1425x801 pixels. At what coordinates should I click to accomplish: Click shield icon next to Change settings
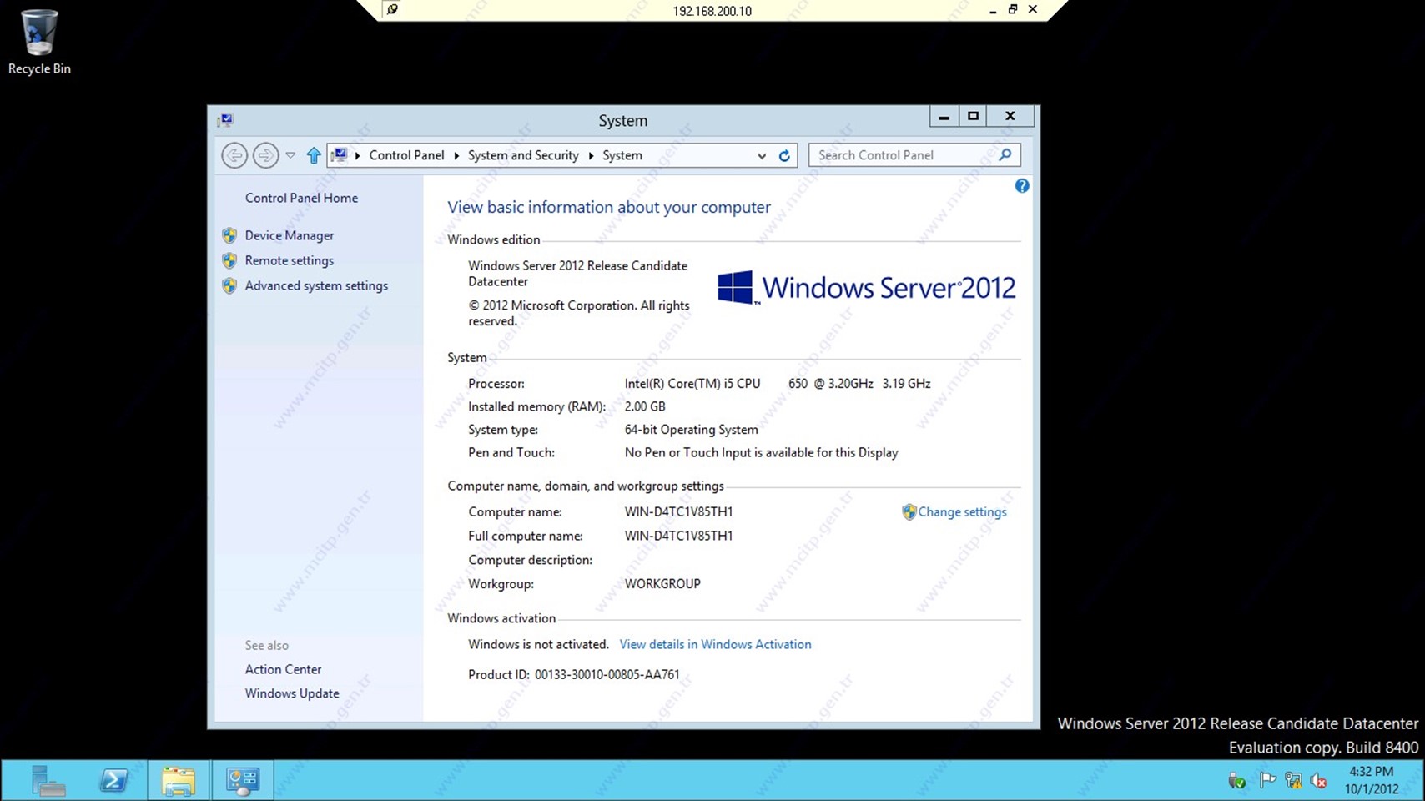coord(909,511)
